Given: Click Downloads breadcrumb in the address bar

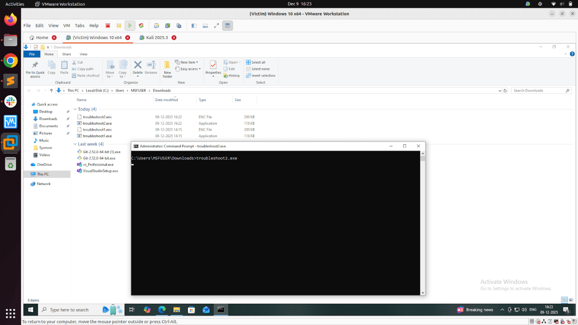Looking at the screenshot, I should (x=161, y=91).
